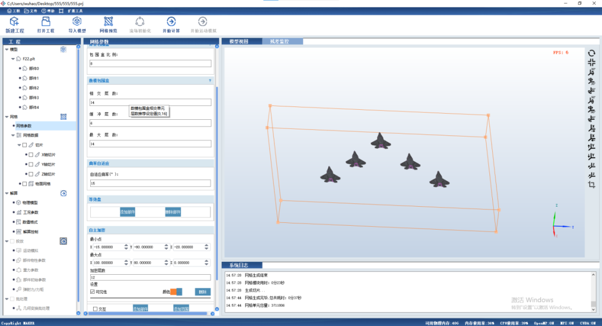Image resolution: width=602 pixels, height=326 pixels.
Task: Click the 网格参数 panel horizontal scrollbar
Action: [x=149, y=314]
